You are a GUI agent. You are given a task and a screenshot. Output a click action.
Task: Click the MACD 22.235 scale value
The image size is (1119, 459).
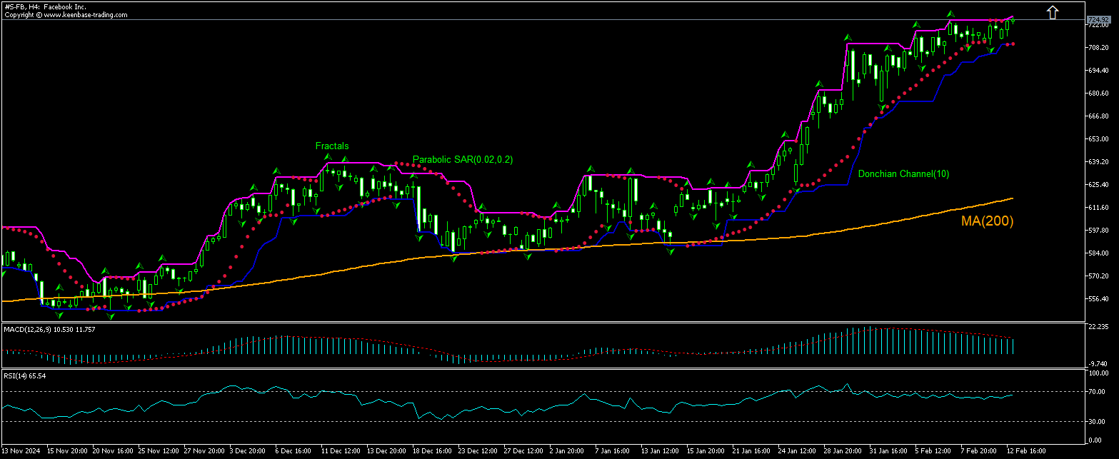(1096, 326)
